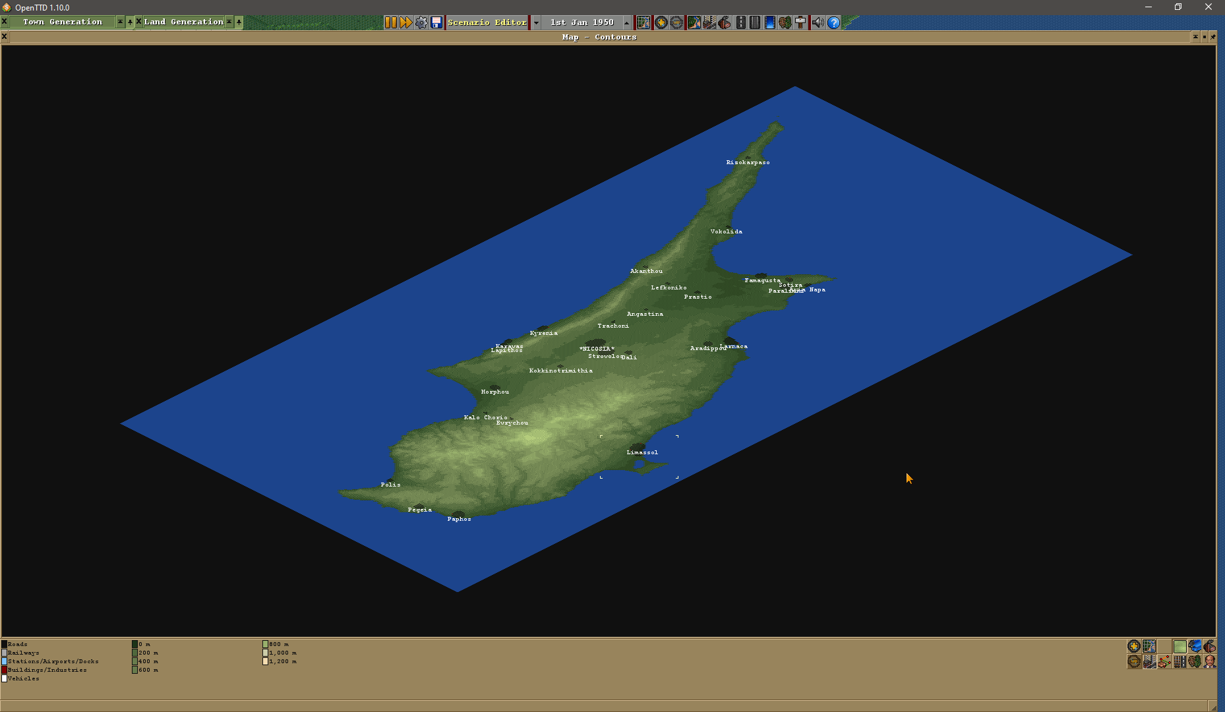Open the game options gear menu

tap(421, 22)
